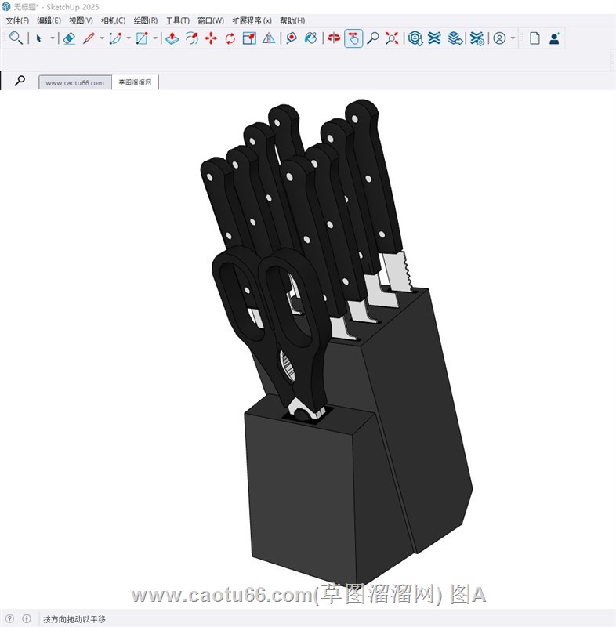Screen dimensions: 616x627
Task: Open the 3D Warehouse icon
Action: coord(415,38)
